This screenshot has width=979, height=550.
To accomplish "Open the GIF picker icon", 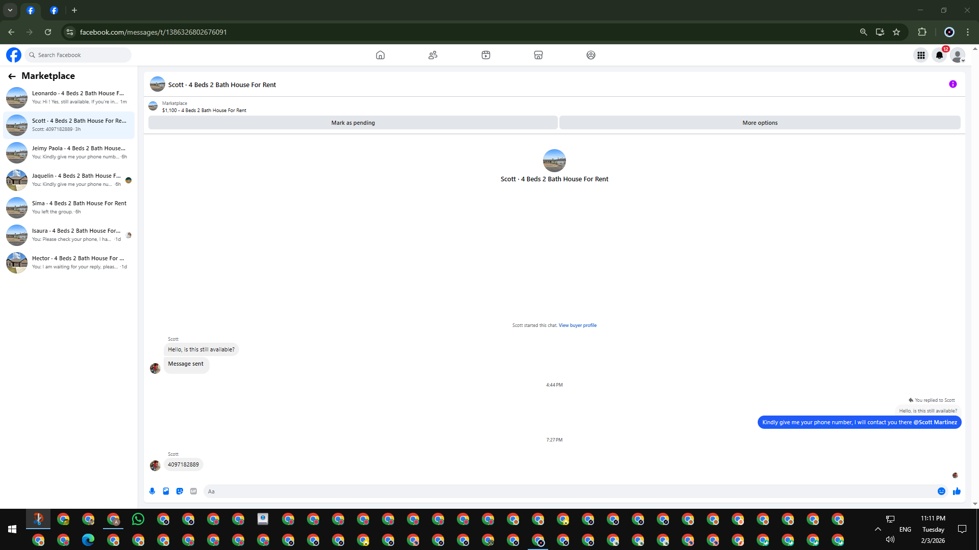I will pyautogui.click(x=193, y=491).
